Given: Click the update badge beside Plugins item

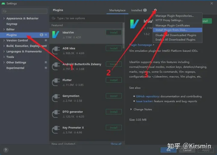Looking at the screenshot, I should (41, 35).
